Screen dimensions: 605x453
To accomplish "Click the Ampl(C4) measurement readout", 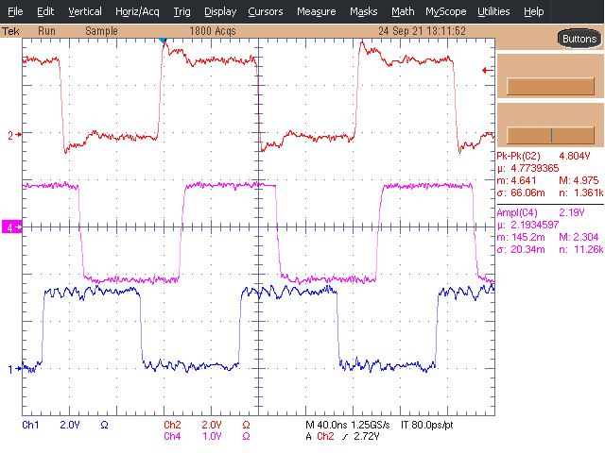I will (x=541, y=212).
